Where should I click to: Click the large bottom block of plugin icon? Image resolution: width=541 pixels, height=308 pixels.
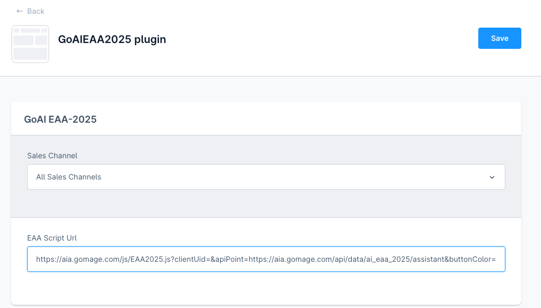[x=30, y=53]
